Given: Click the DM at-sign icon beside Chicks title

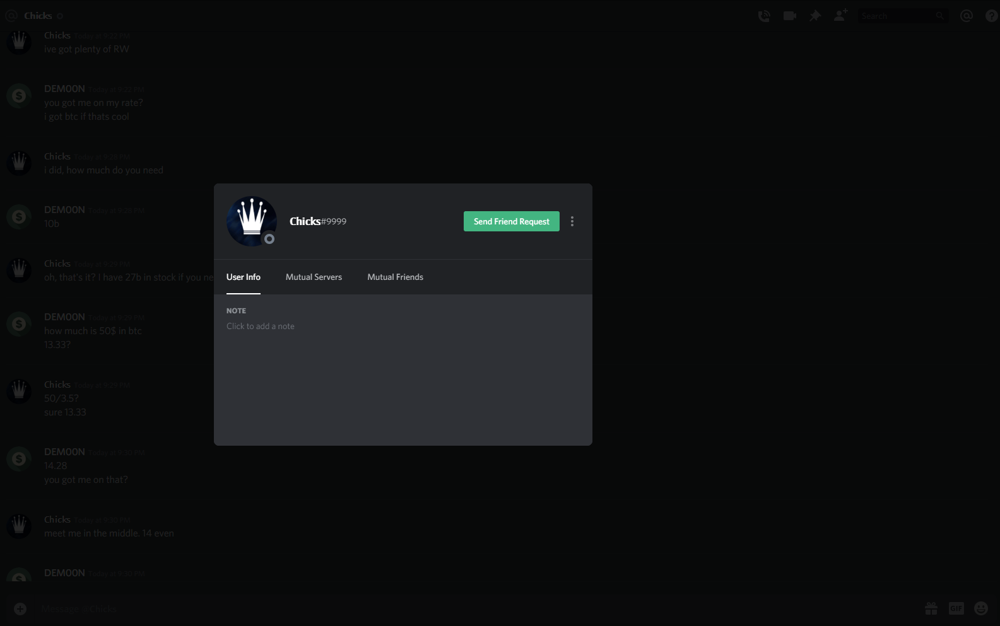Looking at the screenshot, I should [11, 16].
